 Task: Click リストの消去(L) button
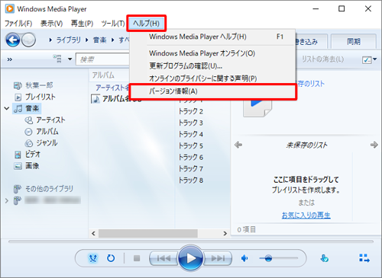[x=323, y=59]
